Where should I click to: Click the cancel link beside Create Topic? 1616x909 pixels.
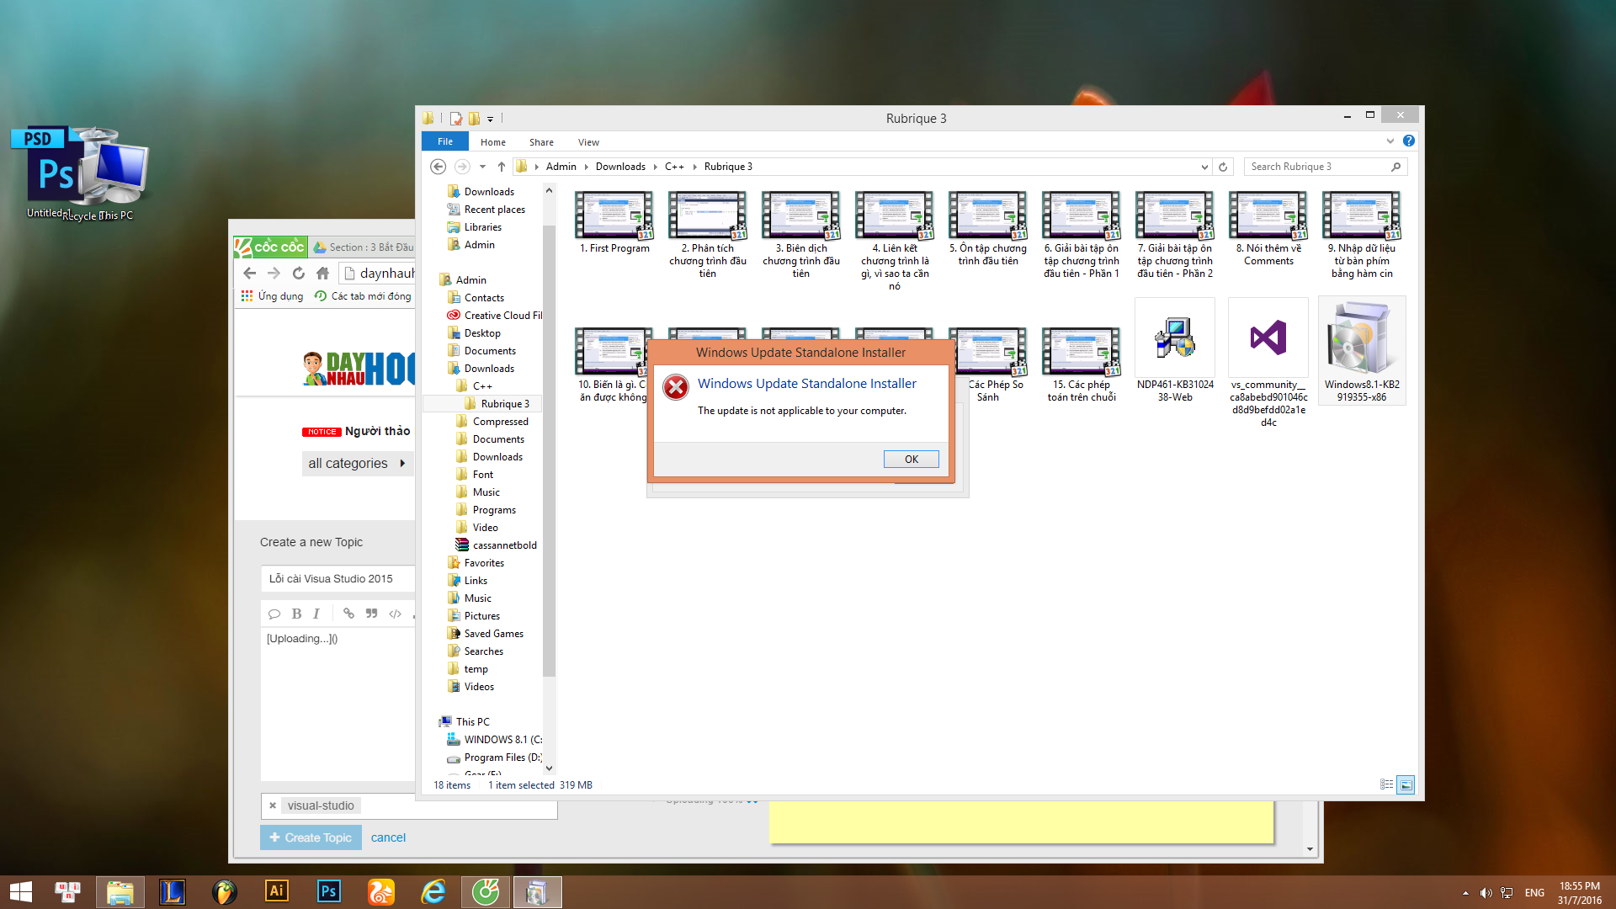[x=388, y=837]
